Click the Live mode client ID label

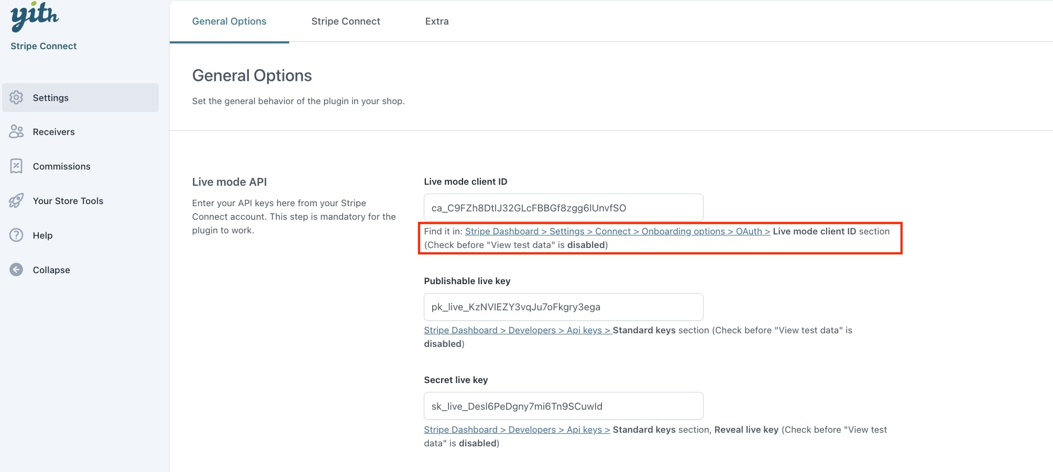466,182
